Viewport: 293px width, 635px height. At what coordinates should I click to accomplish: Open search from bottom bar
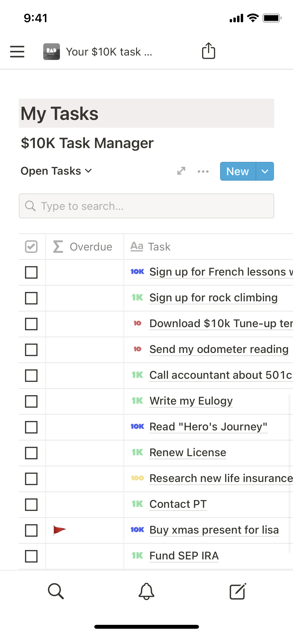pyautogui.click(x=56, y=591)
